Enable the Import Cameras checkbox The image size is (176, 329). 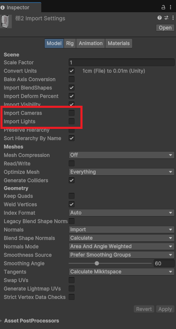[x=72, y=113]
